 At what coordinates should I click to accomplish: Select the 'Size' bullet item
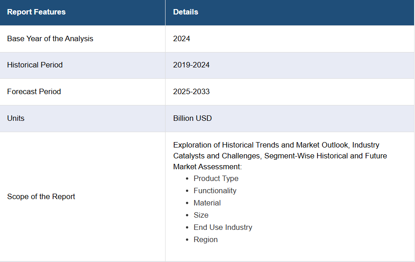(x=201, y=215)
